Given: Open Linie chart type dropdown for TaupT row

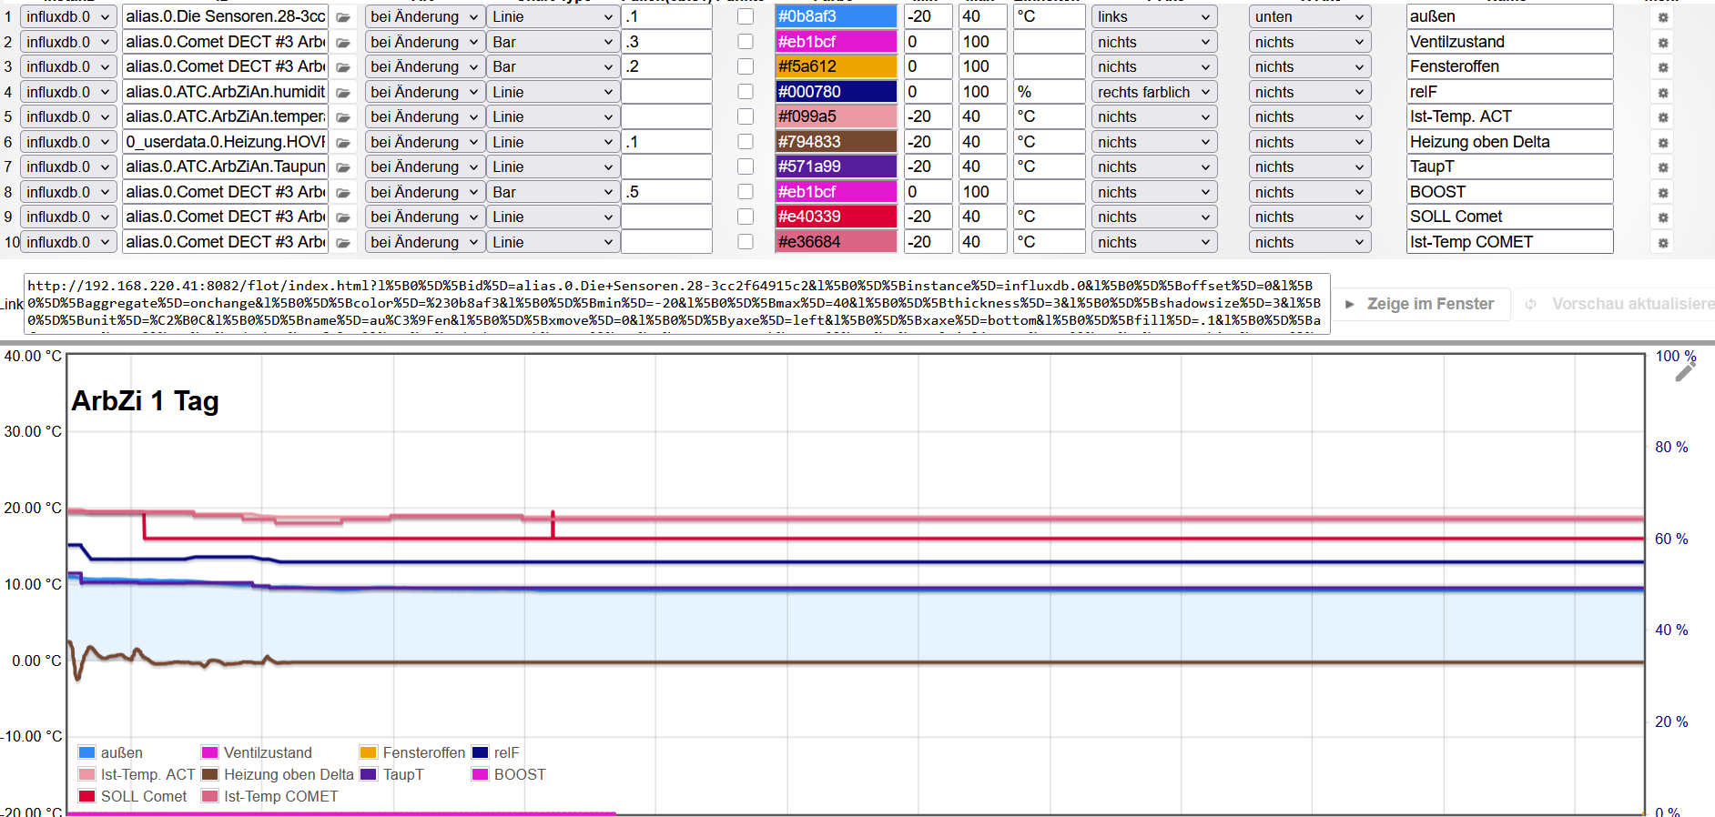Looking at the screenshot, I should [x=553, y=166].
